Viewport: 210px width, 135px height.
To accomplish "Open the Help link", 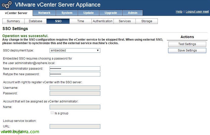I will pos(179,12).
